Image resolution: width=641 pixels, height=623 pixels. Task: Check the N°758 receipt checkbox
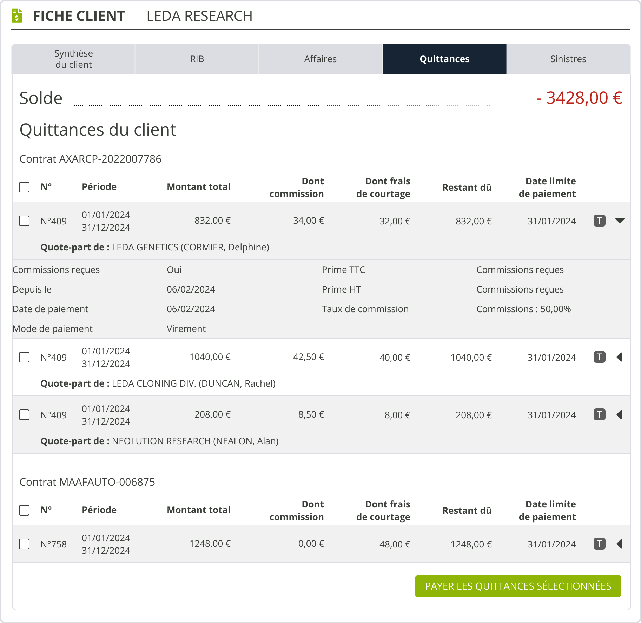(24, 544)
